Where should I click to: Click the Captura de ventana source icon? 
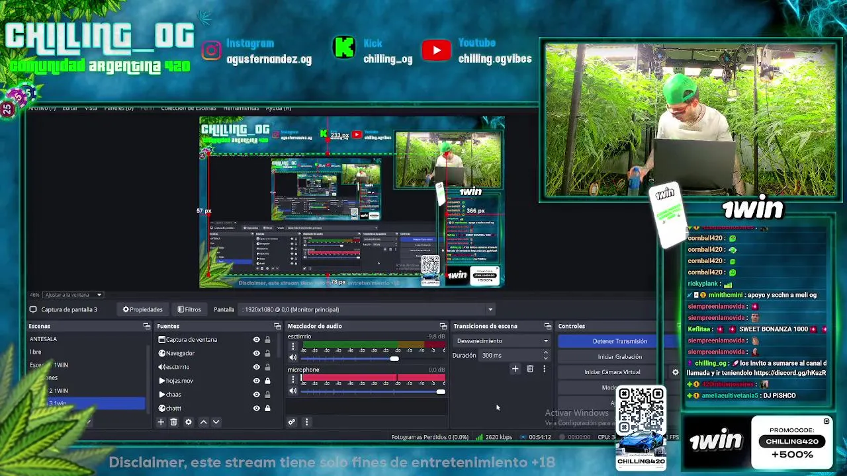(161, 340)
